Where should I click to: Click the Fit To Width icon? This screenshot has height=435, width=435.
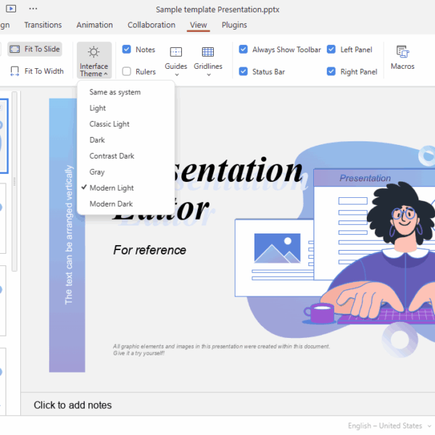coord(14,71)
